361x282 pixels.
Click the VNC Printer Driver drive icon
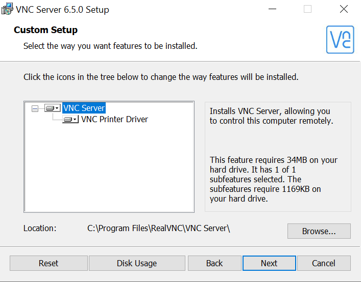pyautogui.click(x=68, y=119)
